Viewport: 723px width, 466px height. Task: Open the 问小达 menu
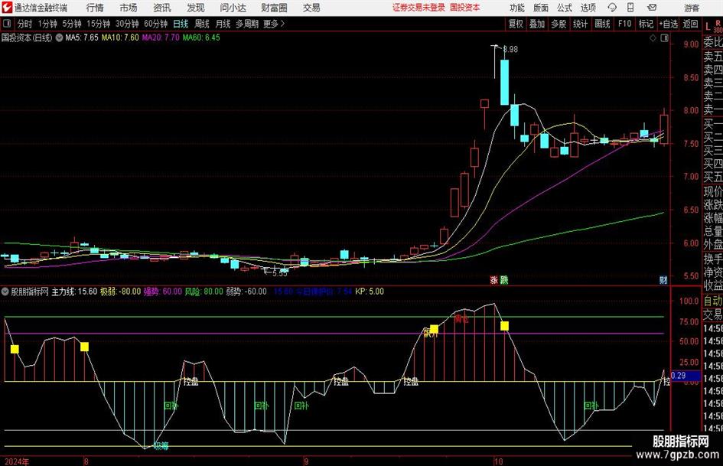233,8
